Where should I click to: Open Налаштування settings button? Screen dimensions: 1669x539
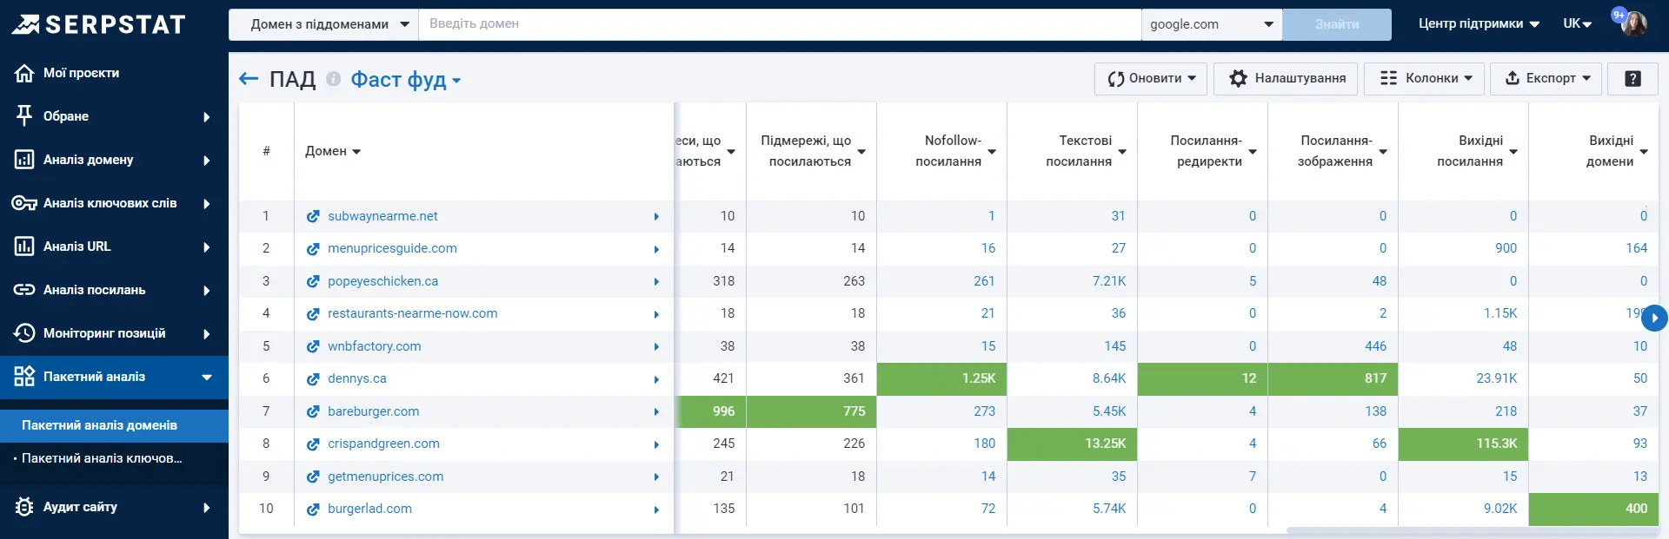tap(1286, 78)
